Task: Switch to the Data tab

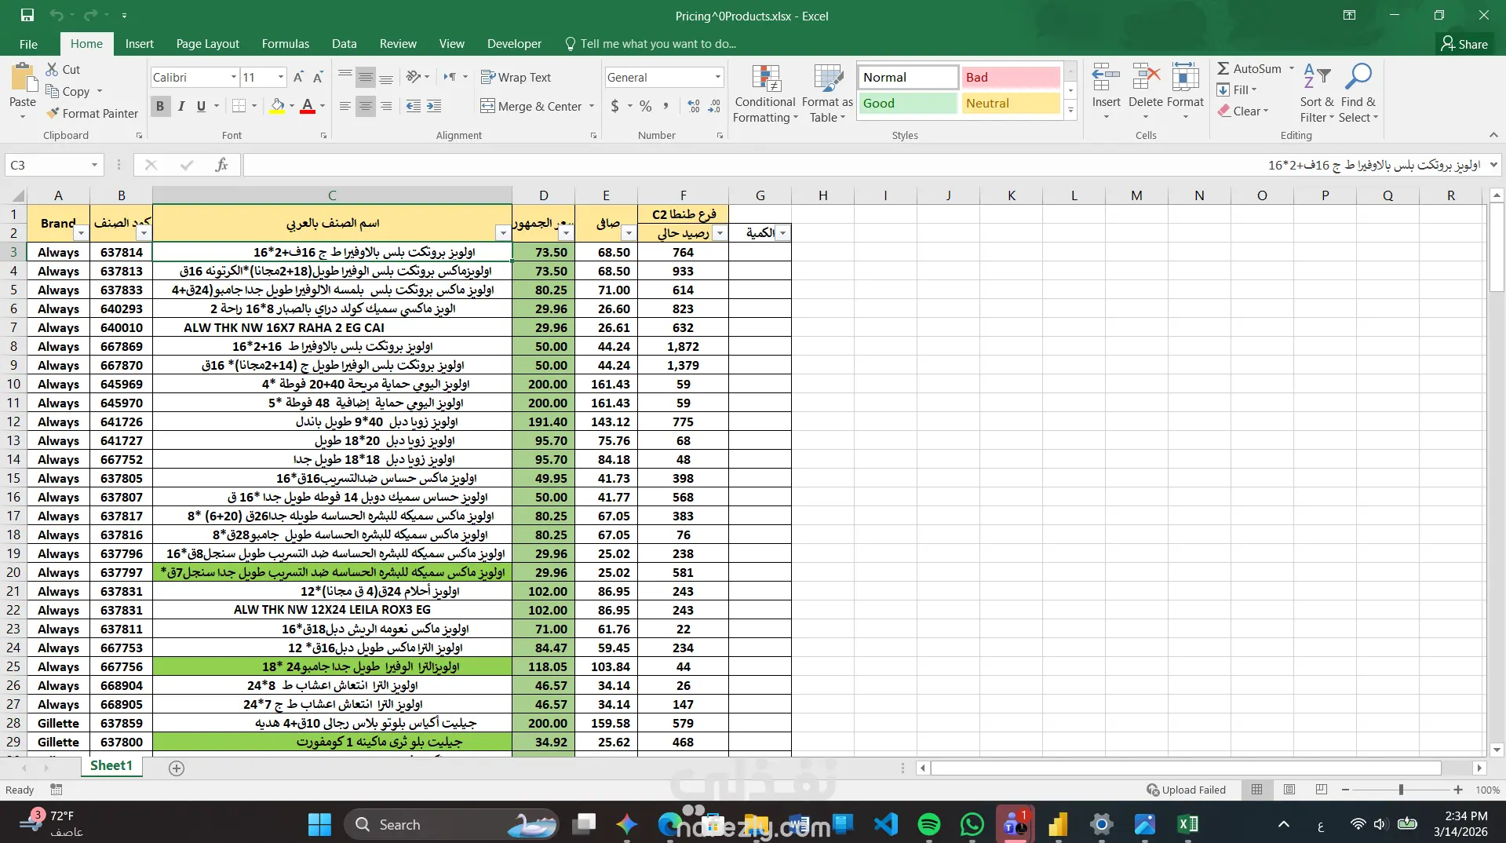Action: pos(344,44)
